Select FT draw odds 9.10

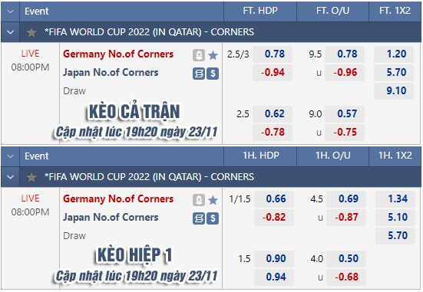click(x=394, y=90)
